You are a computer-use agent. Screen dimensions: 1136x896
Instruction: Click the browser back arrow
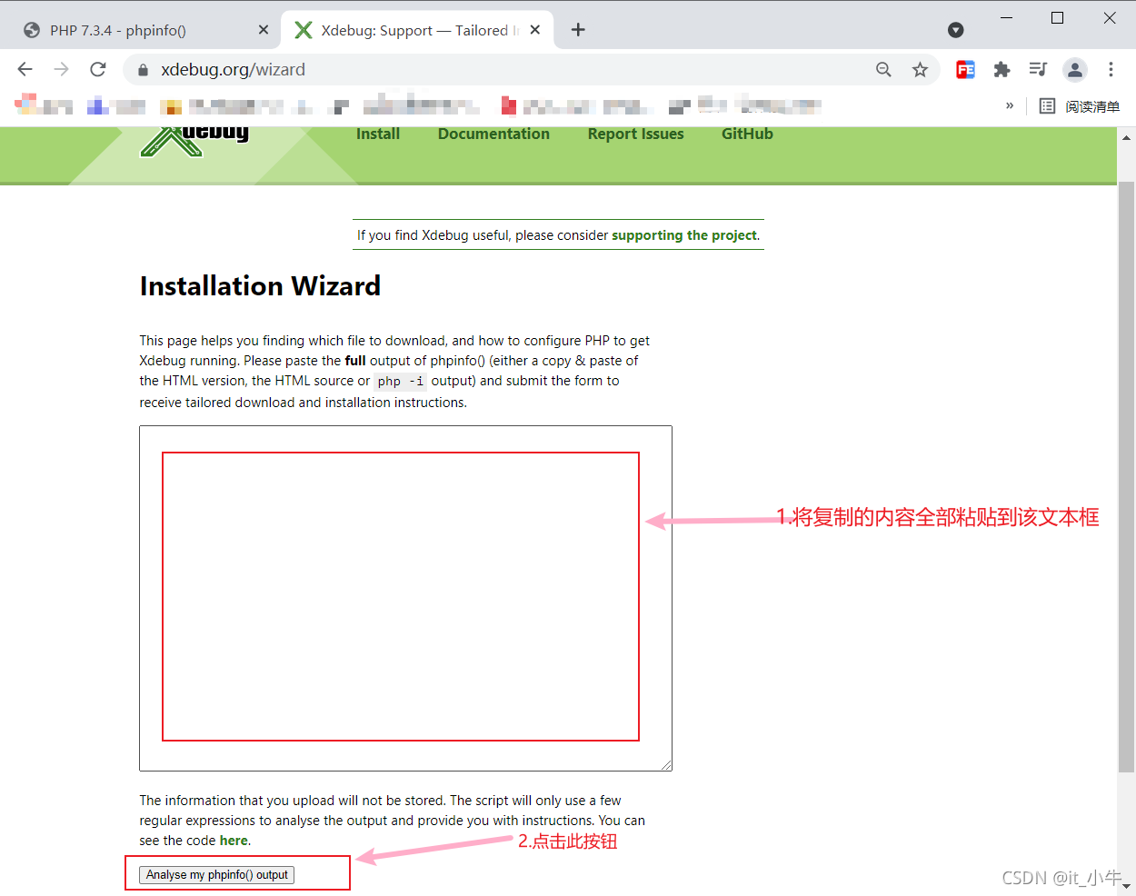[25, 69]
